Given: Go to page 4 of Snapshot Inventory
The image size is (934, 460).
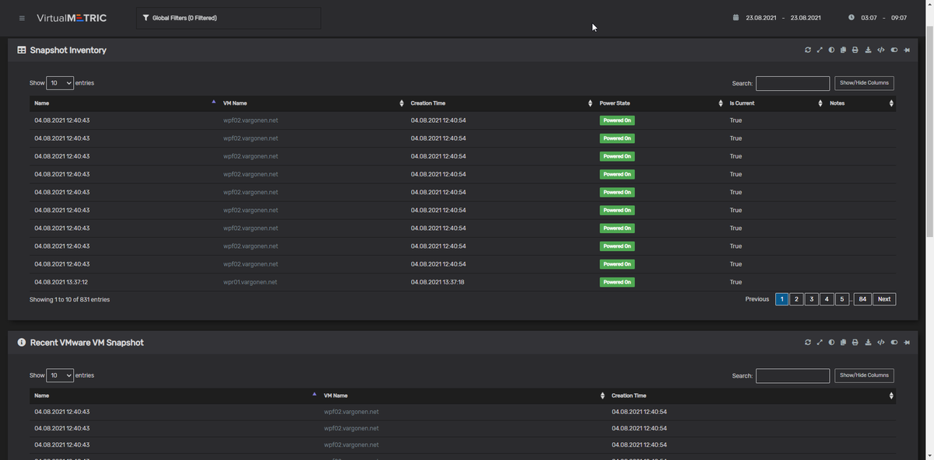Looking at the screenshot, I should point(827,299).
